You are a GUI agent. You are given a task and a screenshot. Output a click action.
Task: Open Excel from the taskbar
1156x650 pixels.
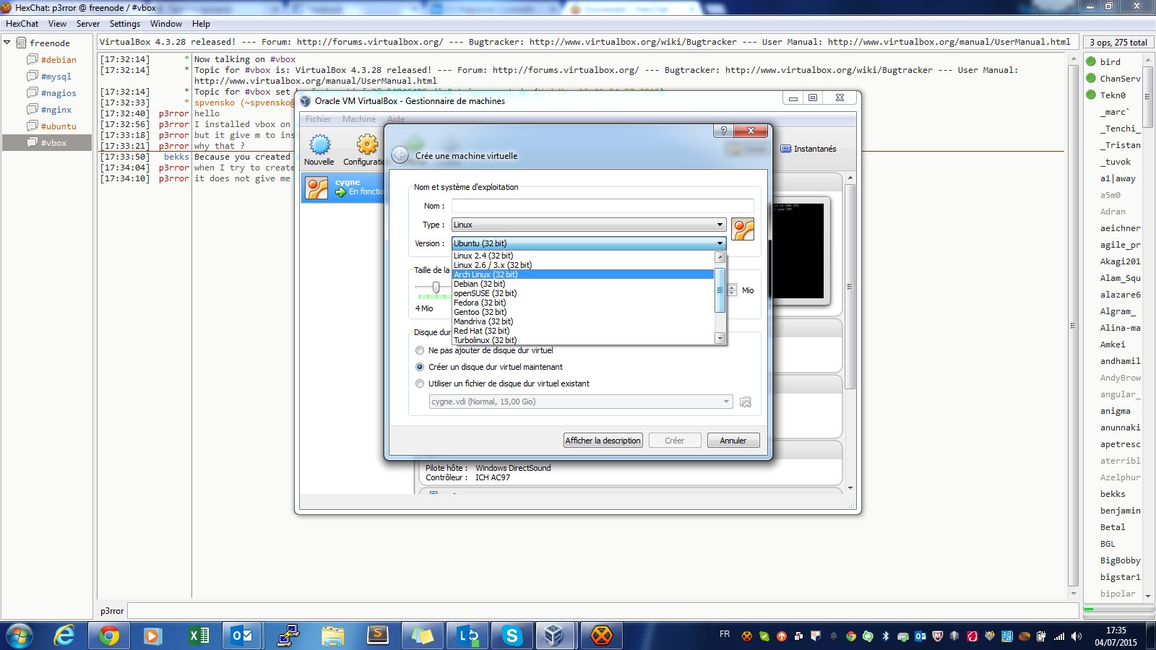click(199, 636)
